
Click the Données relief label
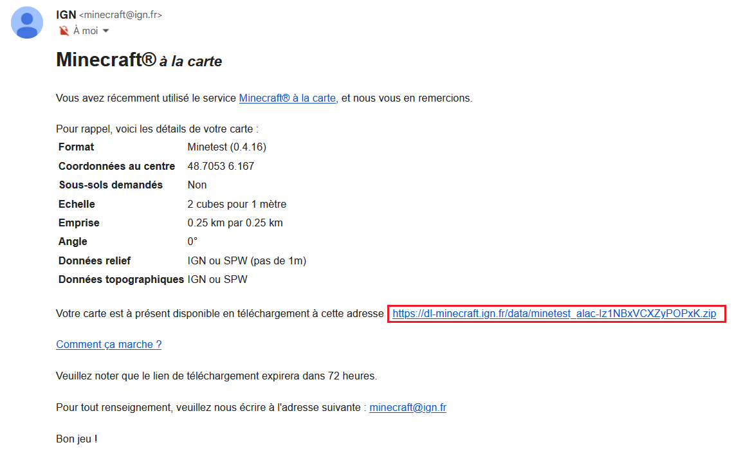(x=95, y=260)
